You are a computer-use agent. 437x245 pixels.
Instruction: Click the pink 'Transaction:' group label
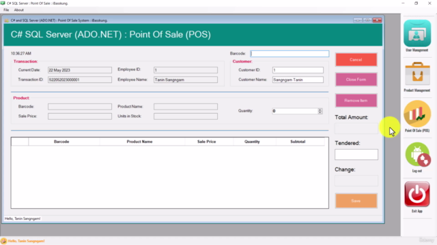pos(26,61)
